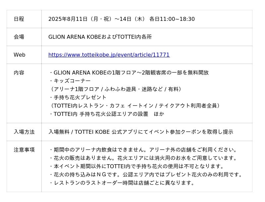Click the アリーナ内飲食はできません notice line
The height and width of the screenshot is (202, 265).
point(143,150)
